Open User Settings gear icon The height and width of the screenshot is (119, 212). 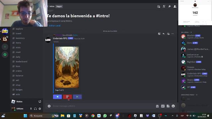click(40, 109)
